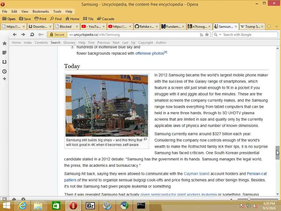Click the address bar URL

(94, 35)
